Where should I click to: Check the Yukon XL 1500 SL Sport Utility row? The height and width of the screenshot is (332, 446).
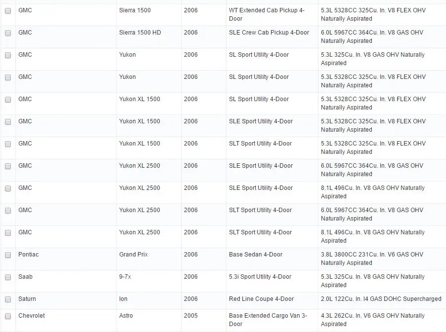[x=8, y=100]
